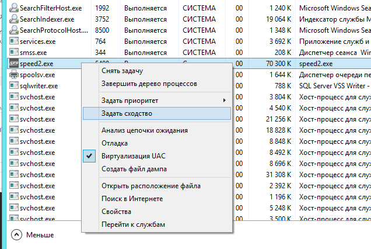The width and height of the screenshot is (371, 249).
Task: Click the SearchFilterHost.exe process icon
Action: [14, 8]
